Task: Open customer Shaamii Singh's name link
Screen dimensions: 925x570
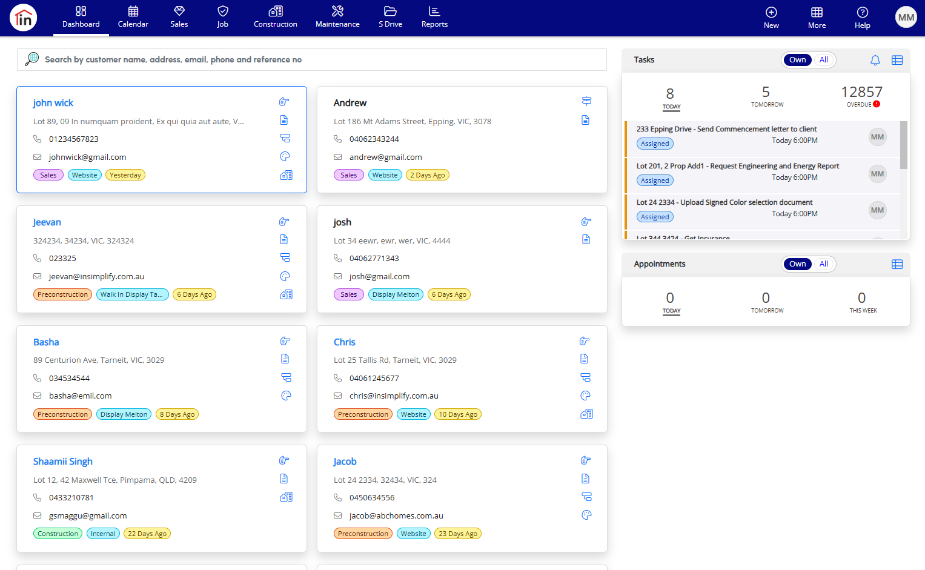Action: click(63, 462)
